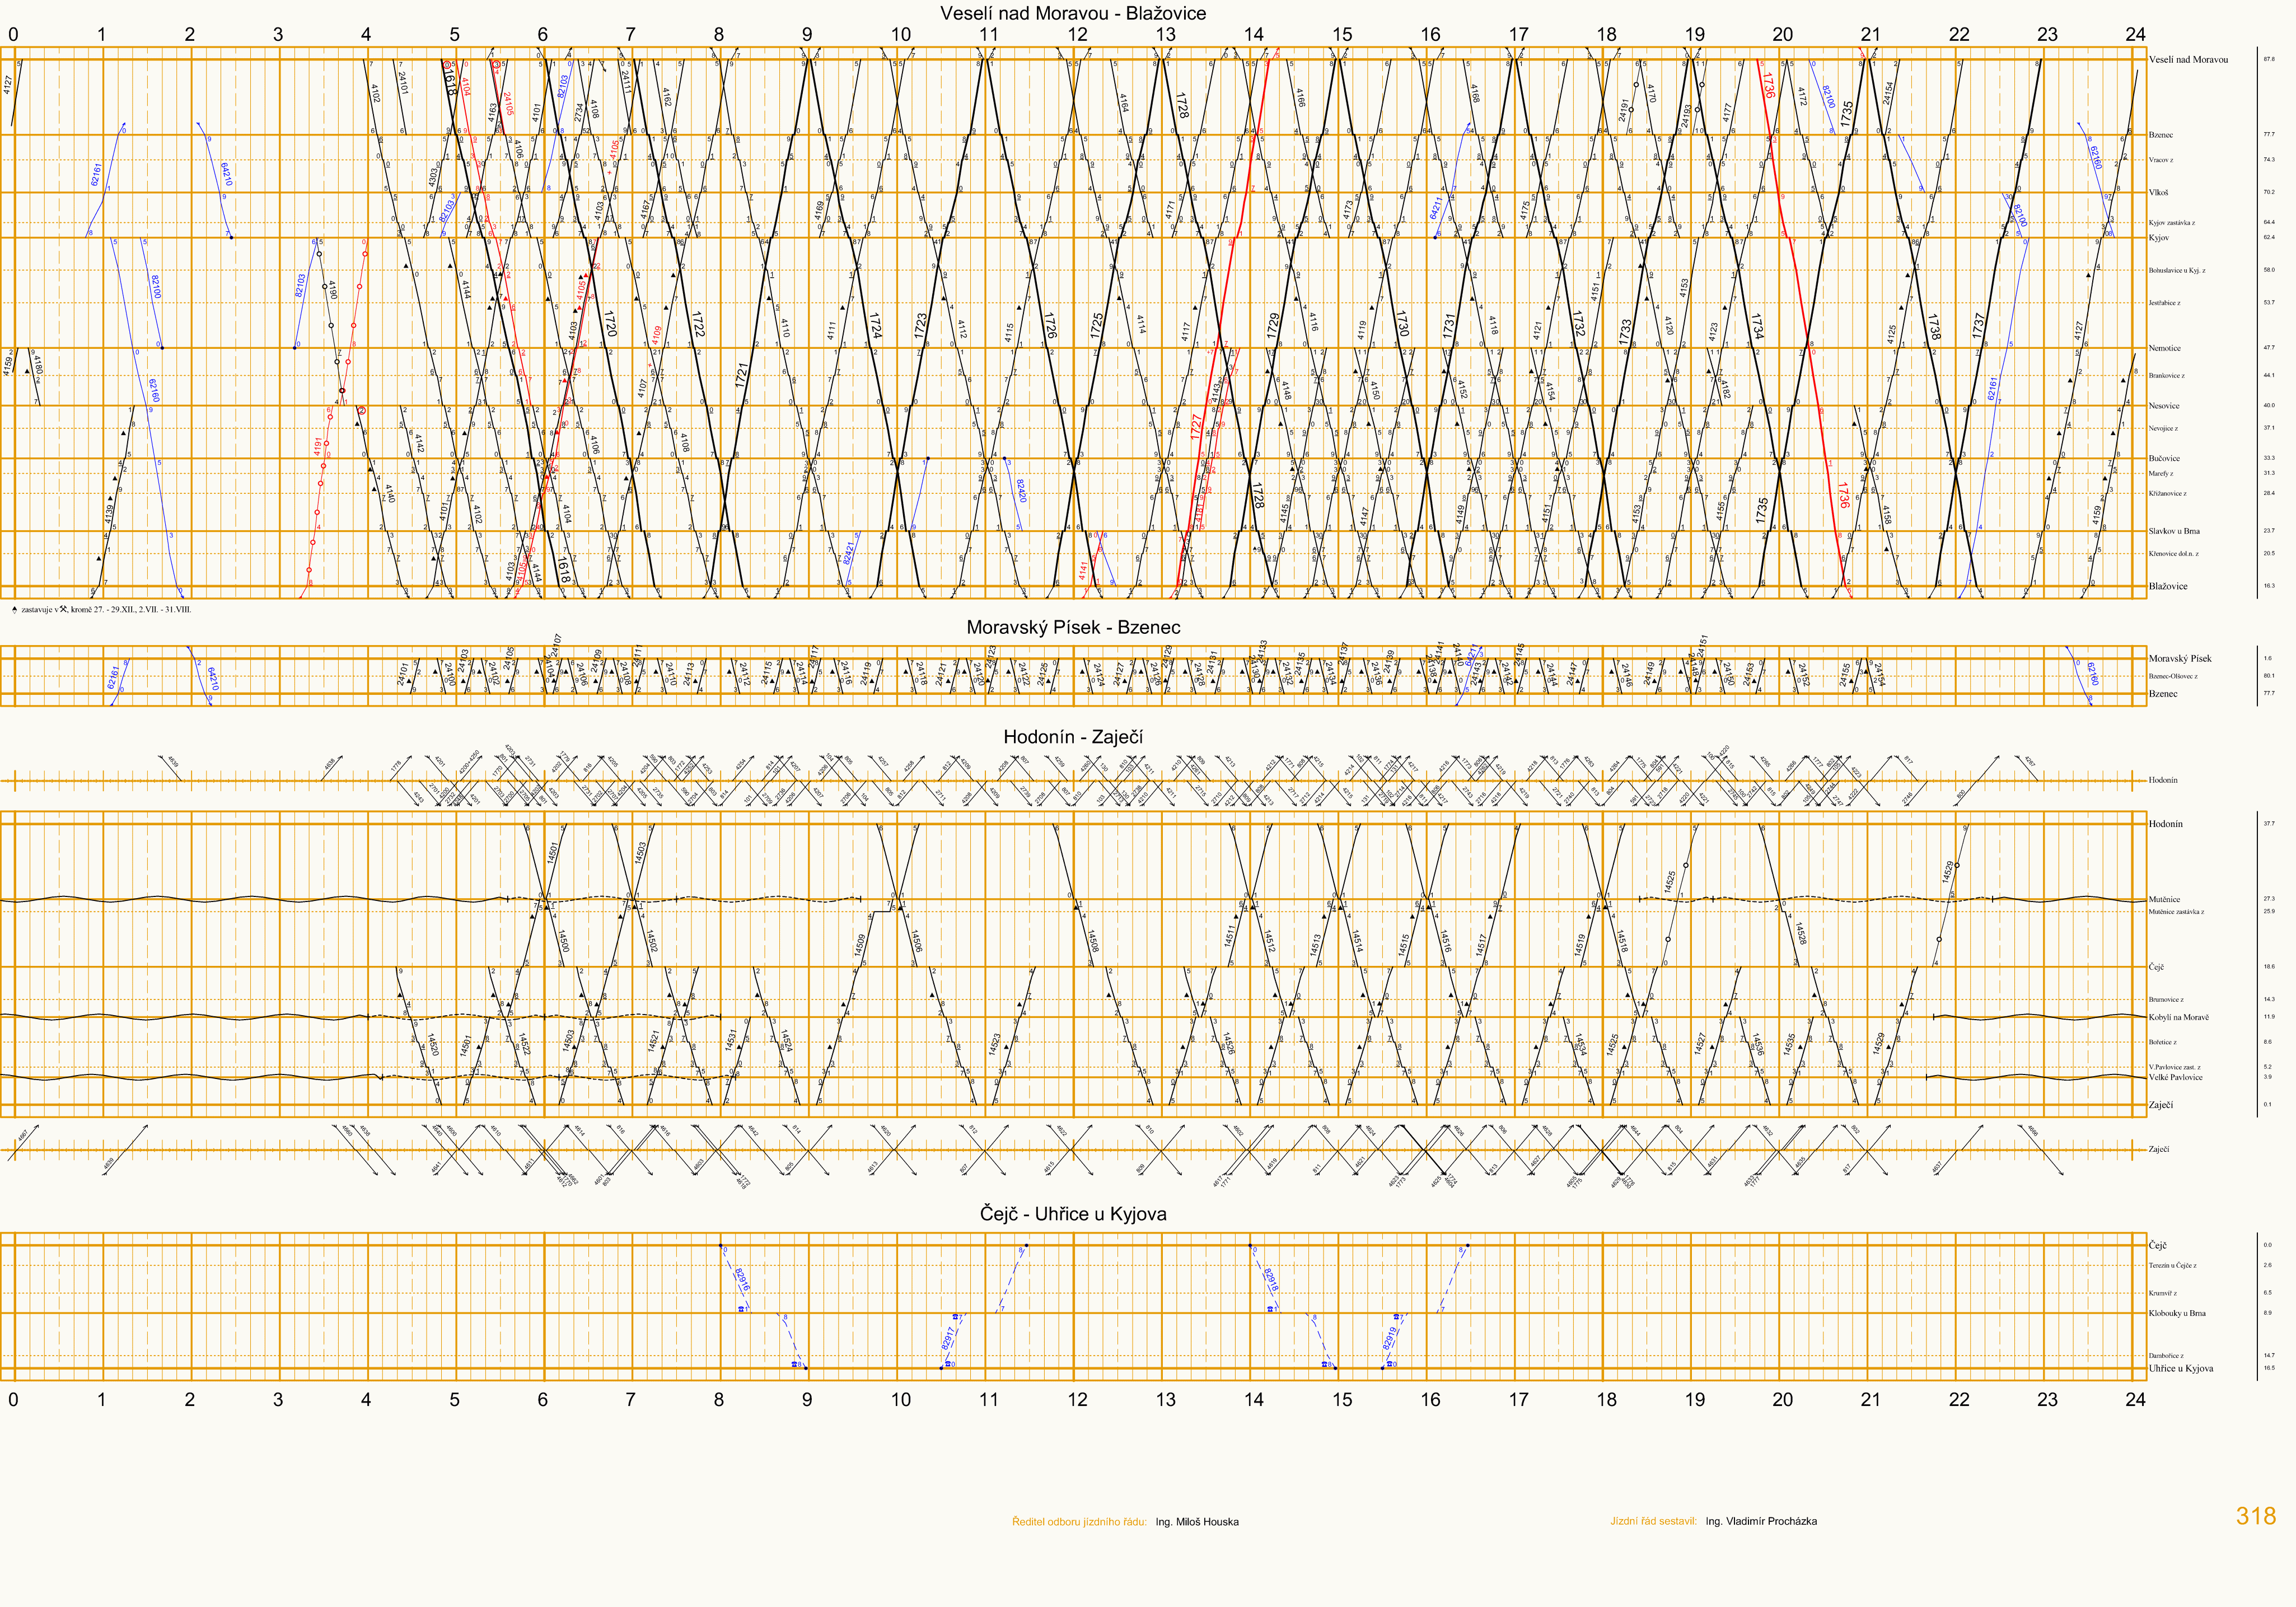Select blue train label 82916
Image resolution: width=2296 pixels, height=1607 pixels.
point(742,1280)
